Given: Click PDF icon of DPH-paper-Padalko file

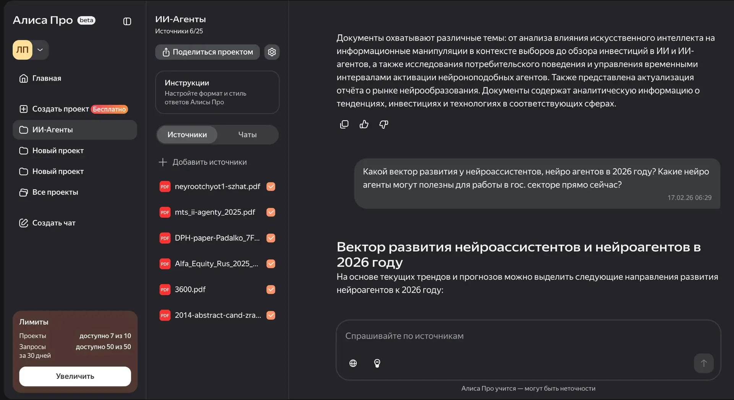Looking at the screenshot, I should (165, 238).
